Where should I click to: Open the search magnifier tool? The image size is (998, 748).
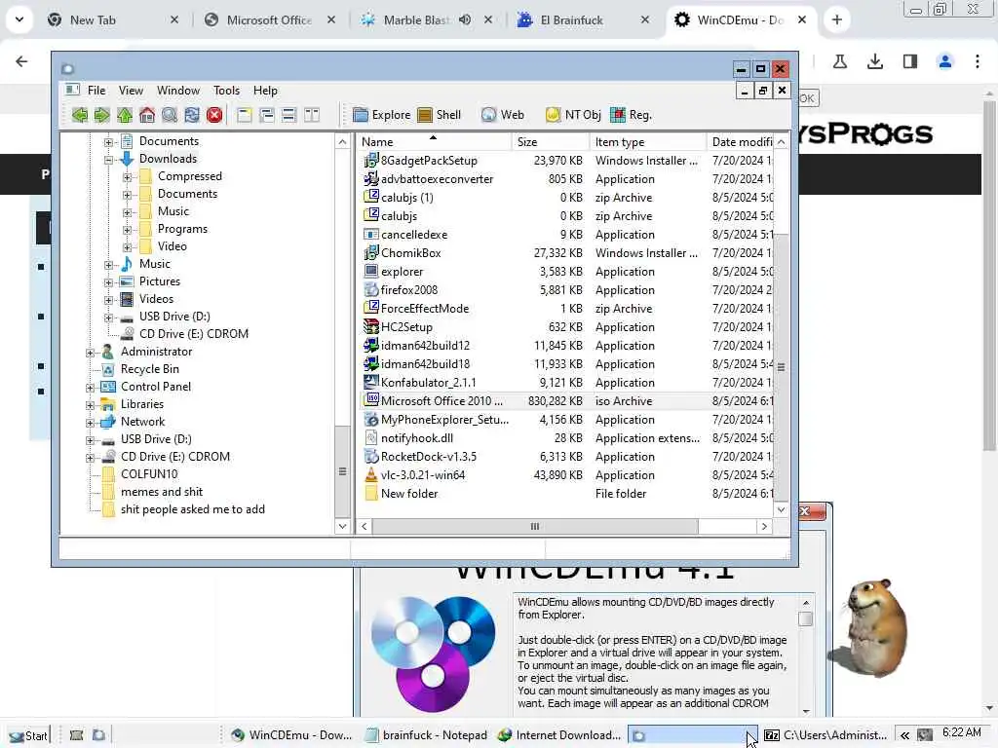tap(170, 115)
